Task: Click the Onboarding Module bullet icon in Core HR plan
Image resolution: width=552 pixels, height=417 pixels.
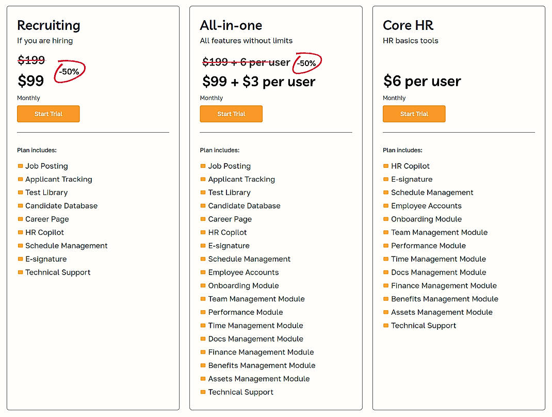Action: (385, 219)
